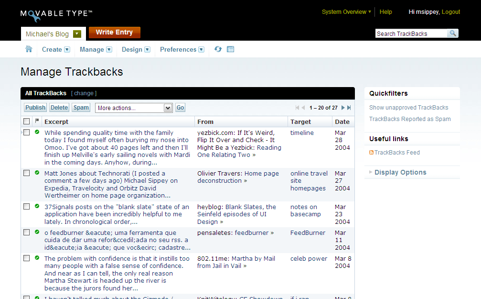Click the flag status column header
481x299 pixels.
(37, 121)
